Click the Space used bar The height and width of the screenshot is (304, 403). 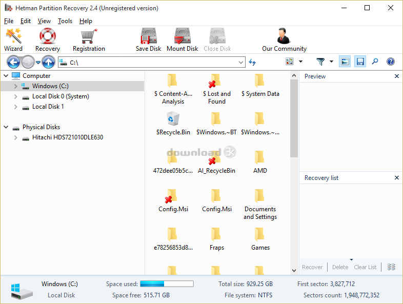click(167, 283)
